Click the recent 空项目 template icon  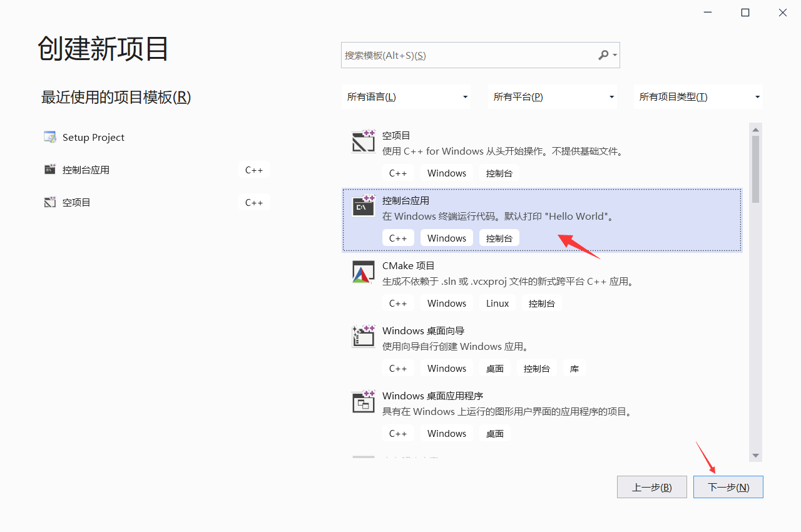50,202
